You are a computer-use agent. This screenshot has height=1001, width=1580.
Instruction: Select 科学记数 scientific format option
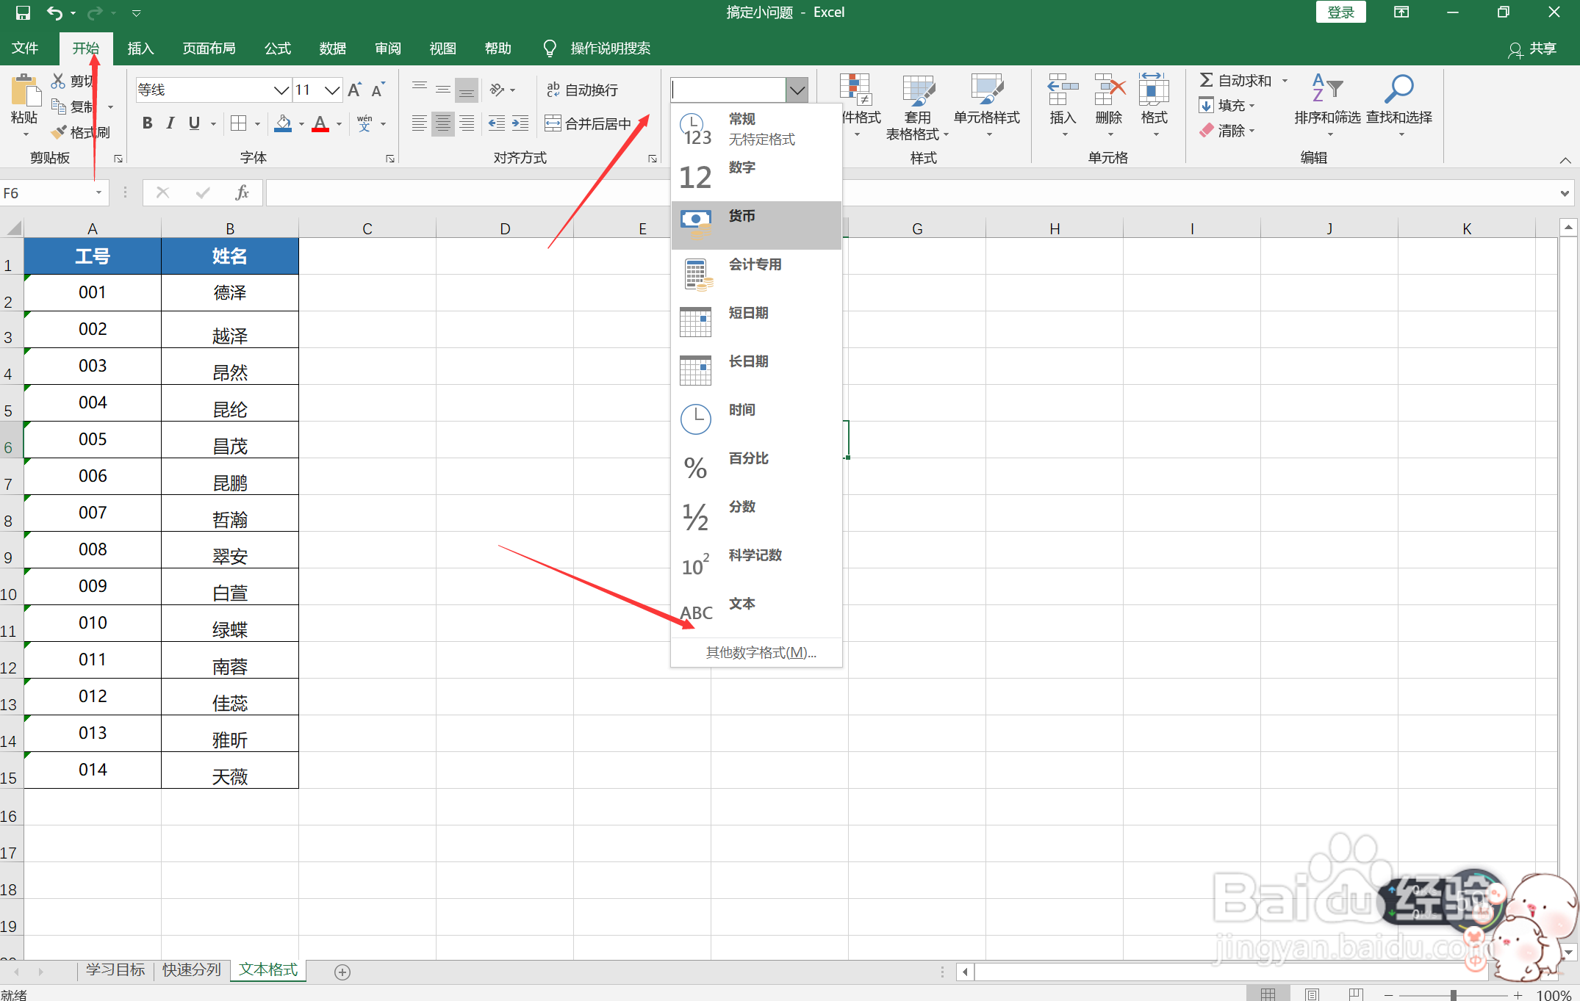(756, 565)
